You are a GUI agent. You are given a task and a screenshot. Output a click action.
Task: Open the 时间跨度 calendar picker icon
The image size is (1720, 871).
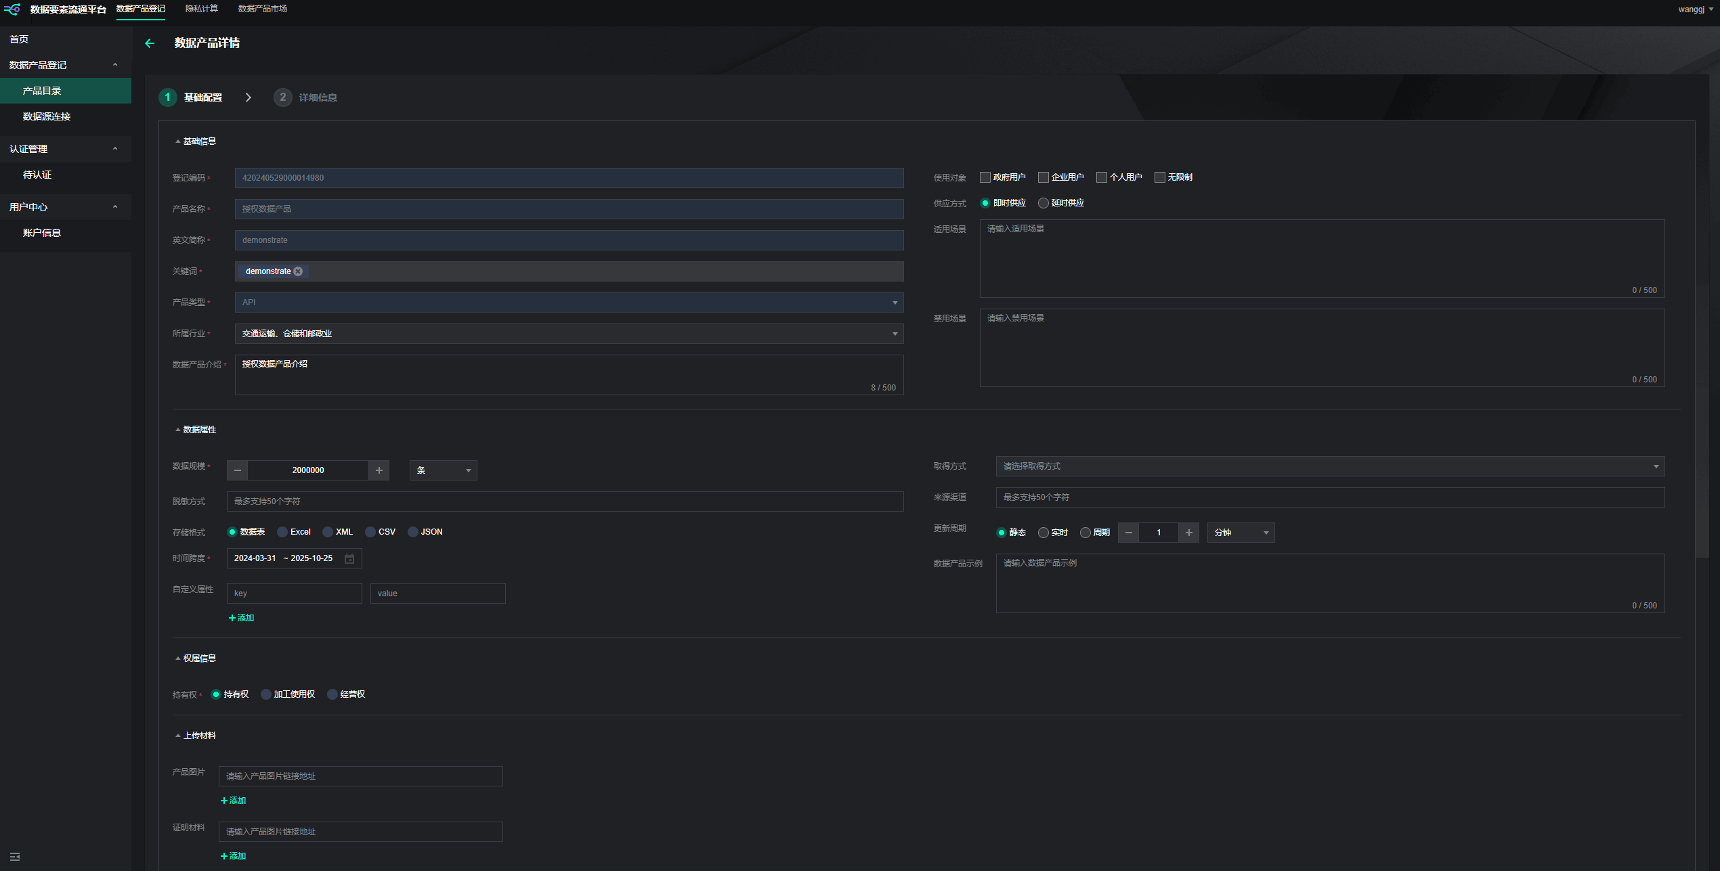[x=349, y=559]
